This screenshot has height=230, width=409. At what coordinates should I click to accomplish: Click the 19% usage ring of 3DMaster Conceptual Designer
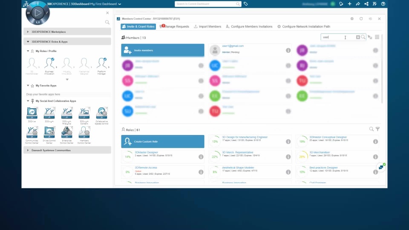[302, 141]
